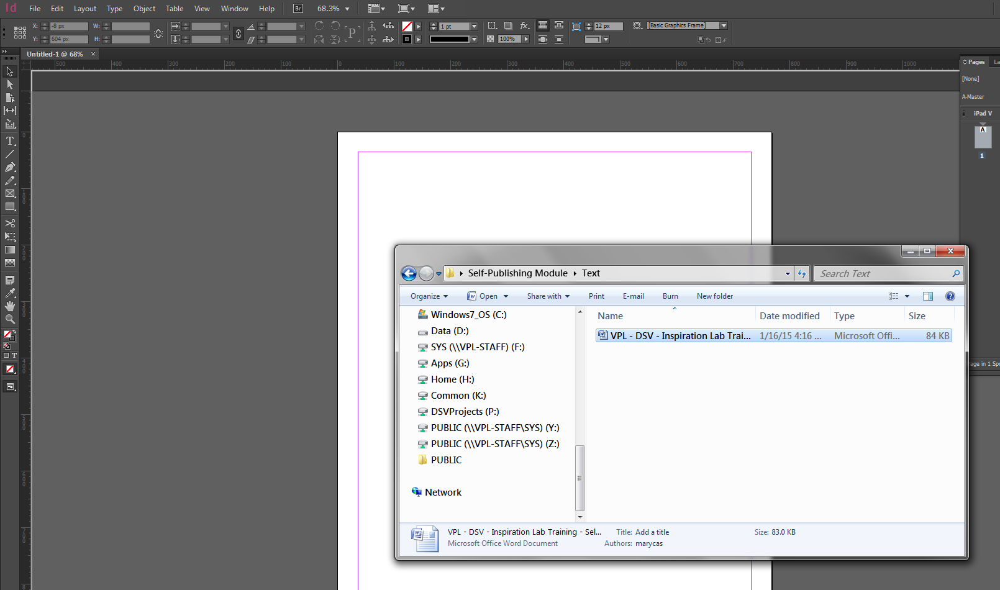Select the Zoom tool
This screenshot has height=590, width=1000.
point(10,319)
